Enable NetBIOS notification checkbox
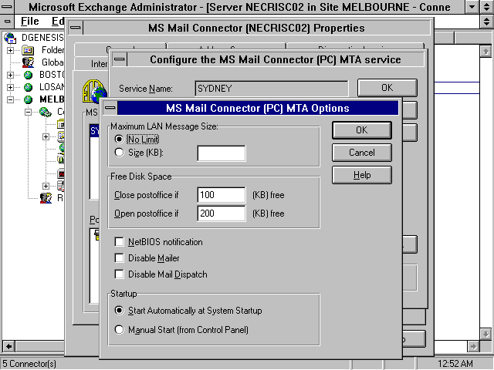The image size is (494, 370). 119,241
